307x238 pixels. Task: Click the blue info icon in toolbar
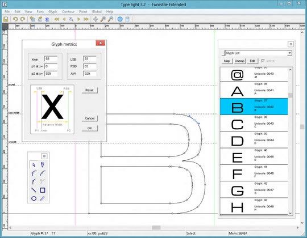(x=120, y=19)
